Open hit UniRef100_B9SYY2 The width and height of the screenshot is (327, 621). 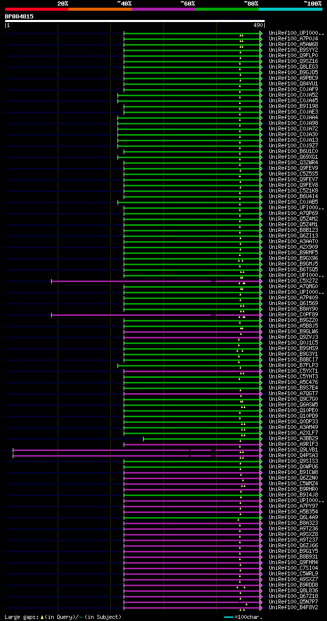click(x=293, y=50)
